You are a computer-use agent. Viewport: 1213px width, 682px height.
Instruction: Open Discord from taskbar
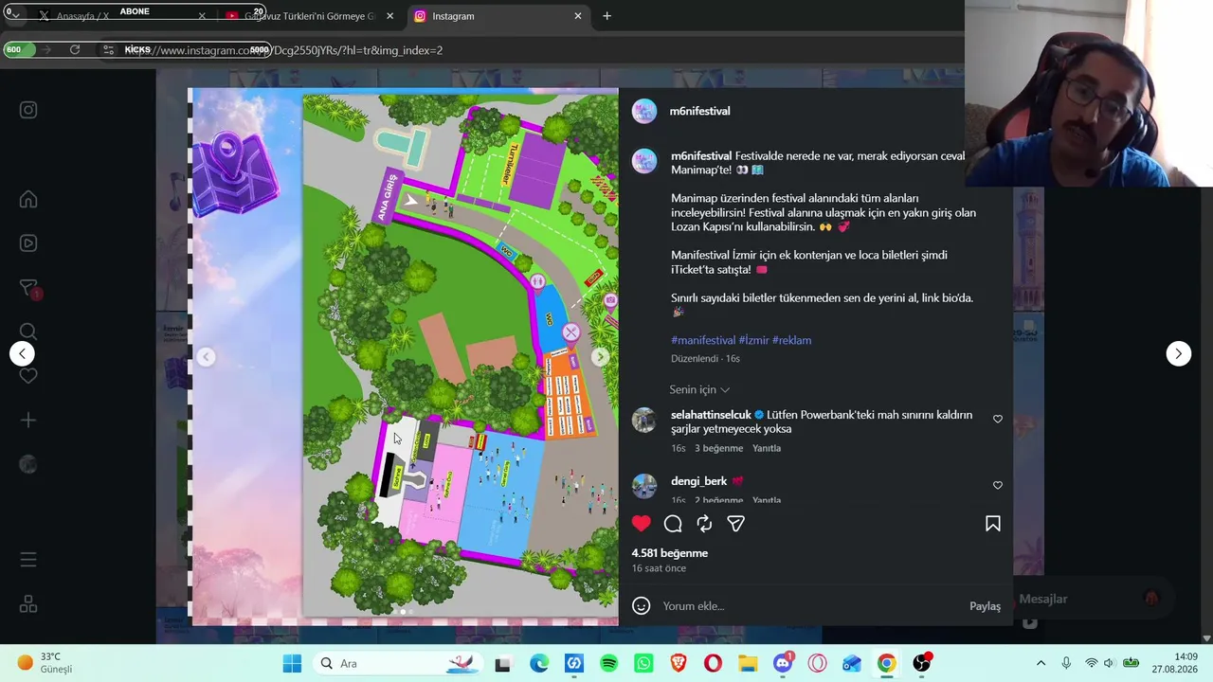click(783, 663)
